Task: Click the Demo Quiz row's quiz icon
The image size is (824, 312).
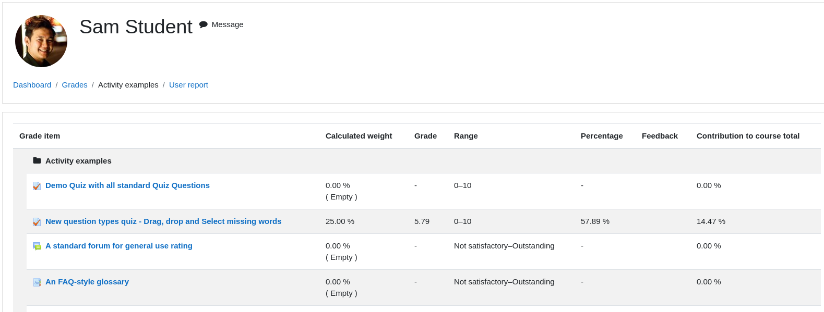Action: tap(37, 186)
